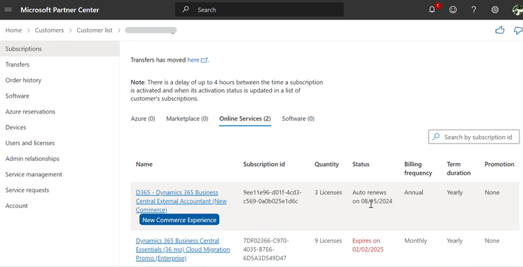The image size is (523, 267).
Task: Open D365 Business Central External Accountant subscription
Action: coord(181,201)
